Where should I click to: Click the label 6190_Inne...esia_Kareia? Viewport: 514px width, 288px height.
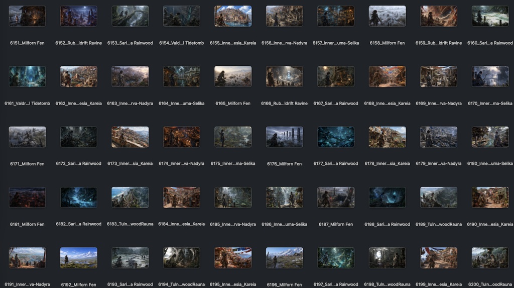490,224
